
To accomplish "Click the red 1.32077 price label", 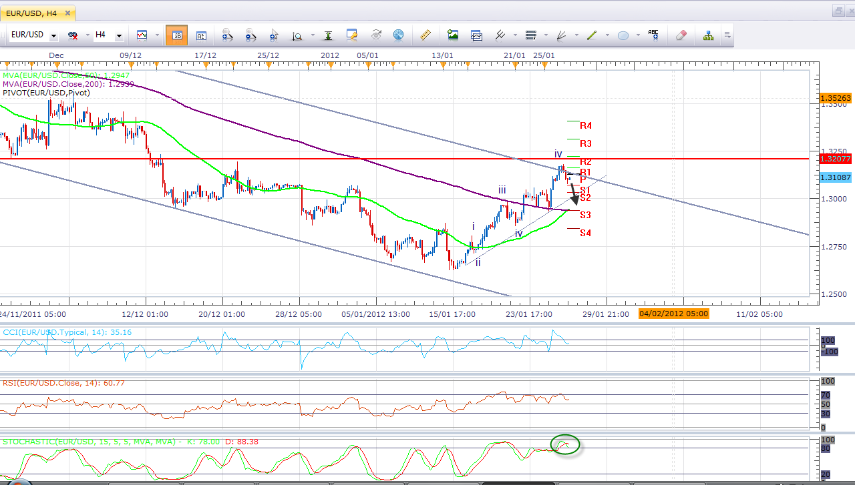I will pos(836,159).
